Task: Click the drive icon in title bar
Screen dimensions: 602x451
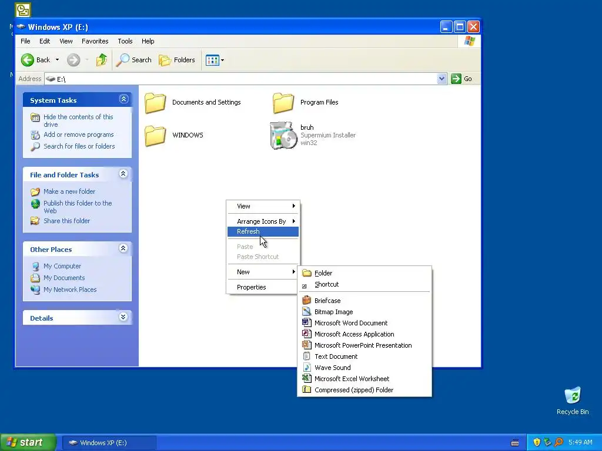Action: pos(21,27)
